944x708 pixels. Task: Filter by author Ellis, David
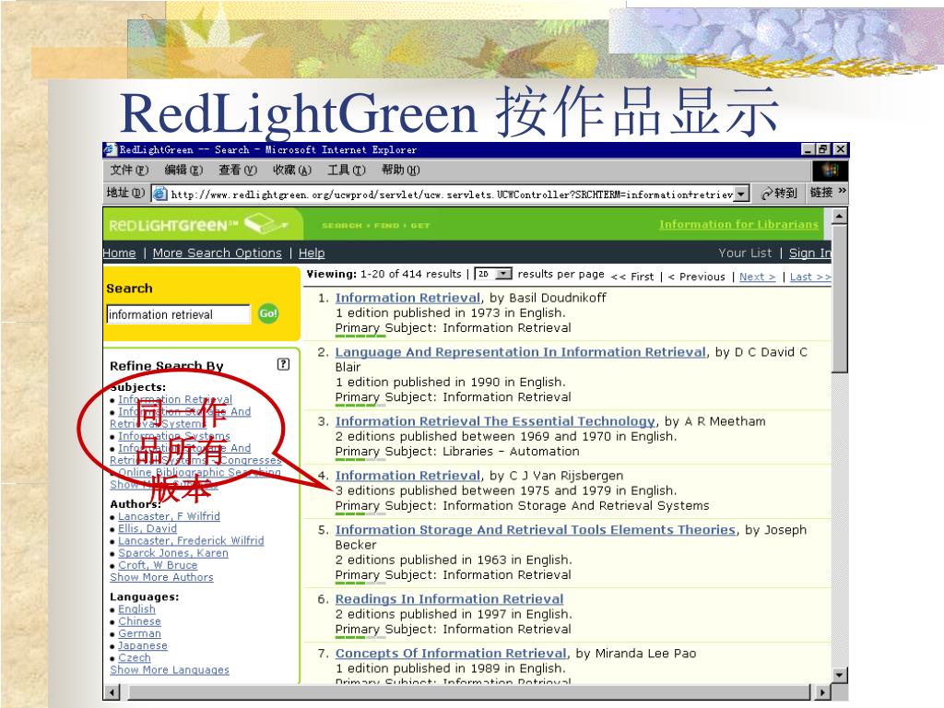click(147, 528)
